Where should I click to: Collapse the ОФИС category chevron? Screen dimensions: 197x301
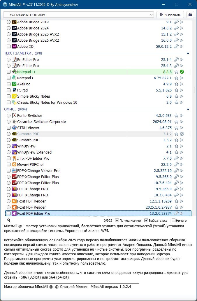(188, 109)
